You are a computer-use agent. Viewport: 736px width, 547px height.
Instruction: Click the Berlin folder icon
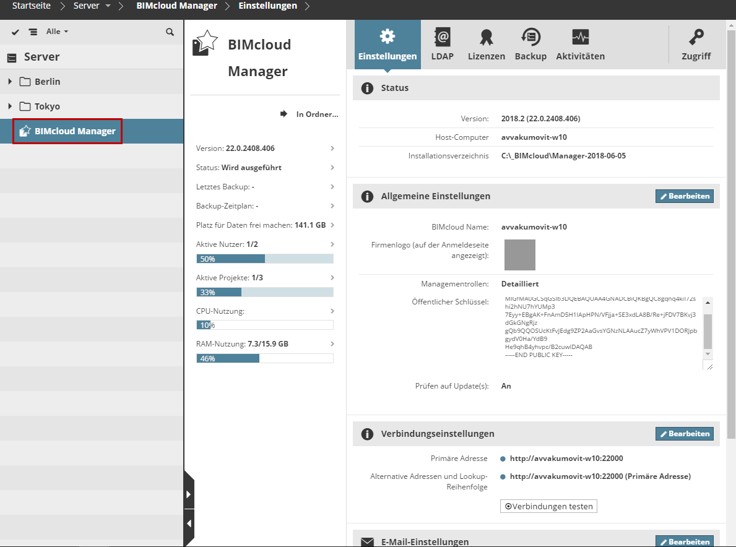point(25,82)
